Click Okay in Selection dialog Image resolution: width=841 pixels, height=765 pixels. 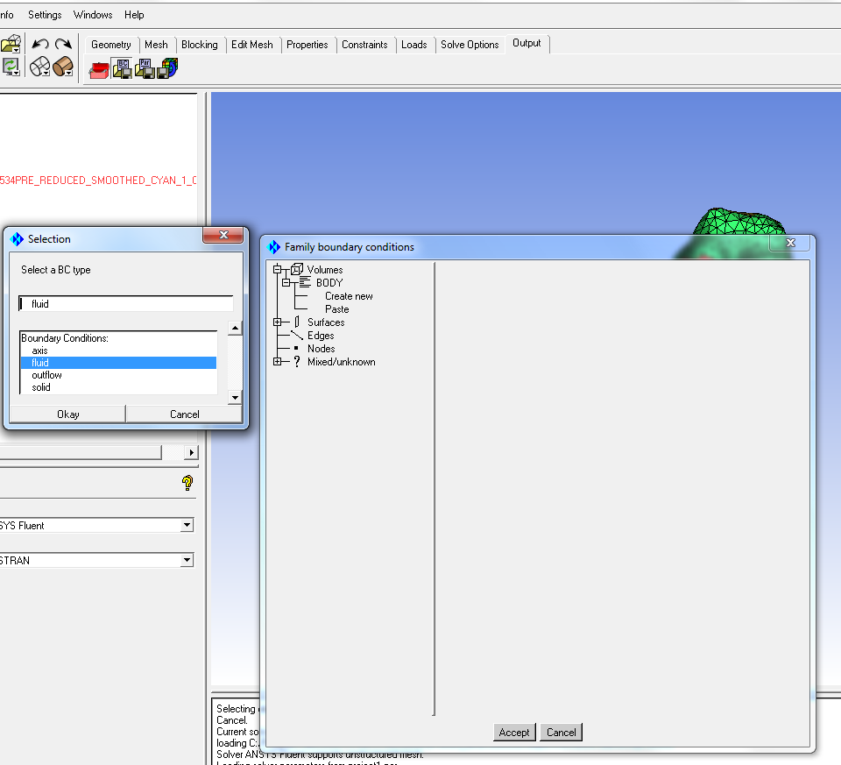click(68, 414)
